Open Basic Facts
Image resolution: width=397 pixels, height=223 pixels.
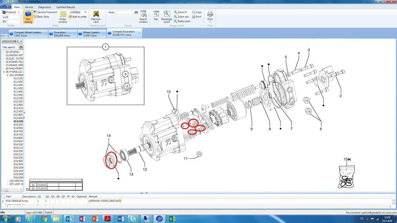tap(41, 17)
